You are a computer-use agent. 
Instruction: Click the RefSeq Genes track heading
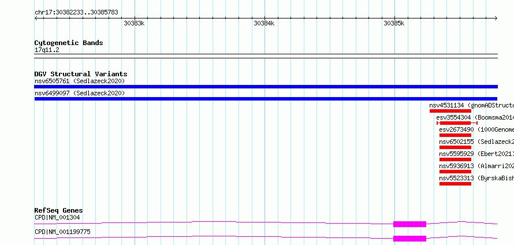pyautogui.click(x=59, y=210)
